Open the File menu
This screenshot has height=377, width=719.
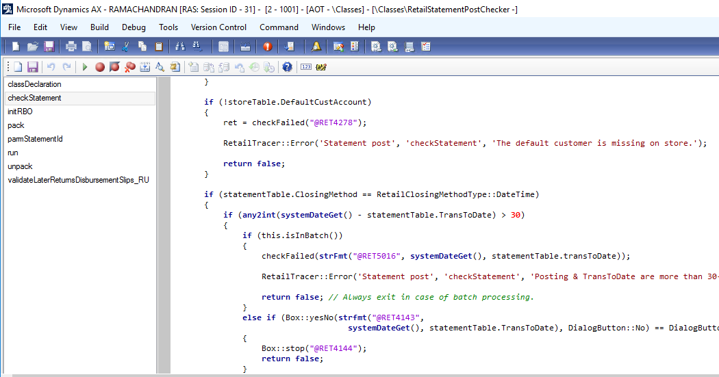14,27
